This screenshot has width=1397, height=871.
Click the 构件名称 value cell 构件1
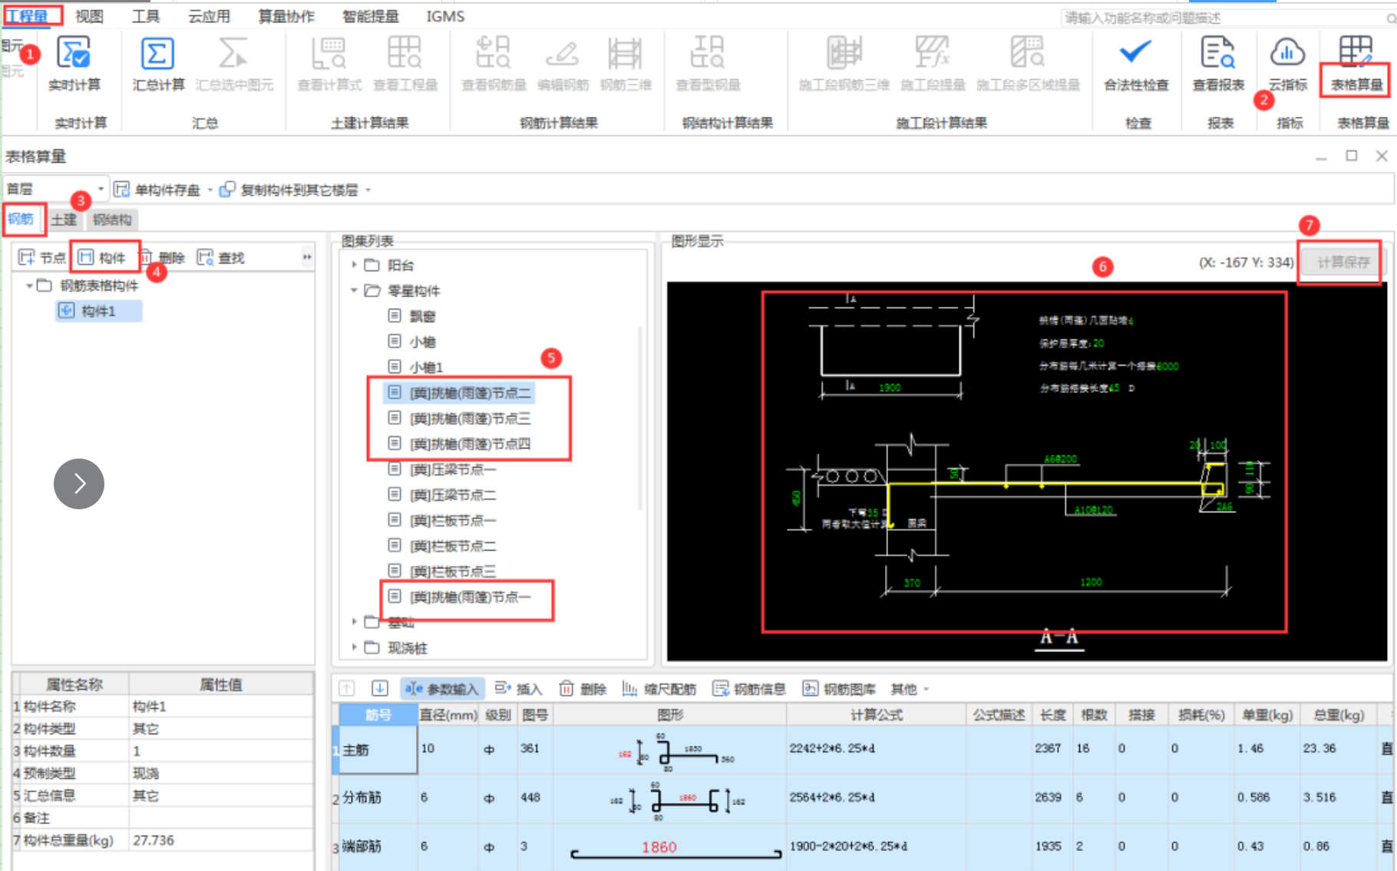(x=220, y=706)
